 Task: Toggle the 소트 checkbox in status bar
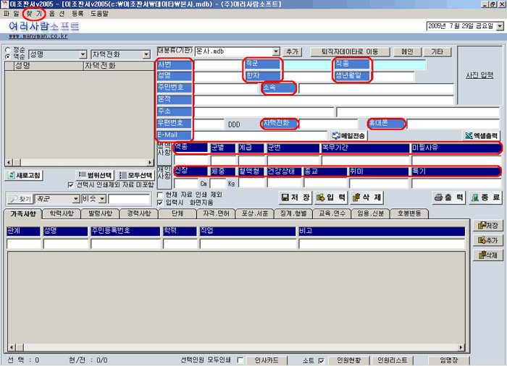[321, 360]
